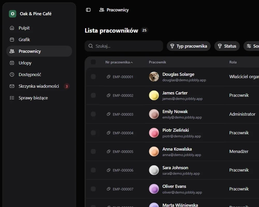Copy employee number EMP-000001 icon

pyautogui.click(x=109, y=77)
